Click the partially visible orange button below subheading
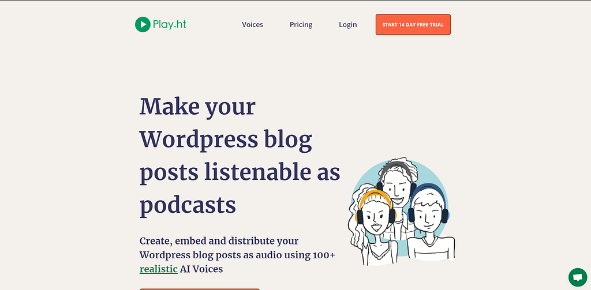Screen dimensions: 591x290 point(199,289)
